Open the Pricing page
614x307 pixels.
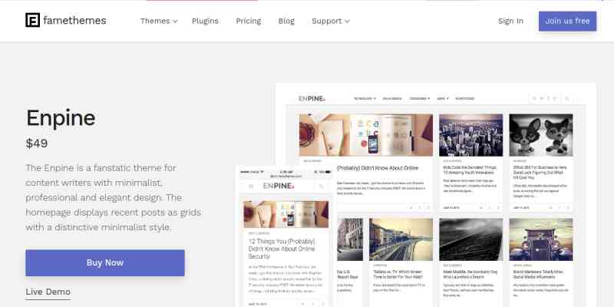point(248,21)
